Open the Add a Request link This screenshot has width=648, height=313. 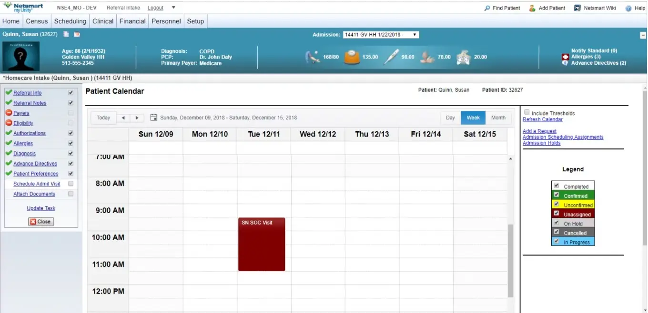click(x=539, y=131)
